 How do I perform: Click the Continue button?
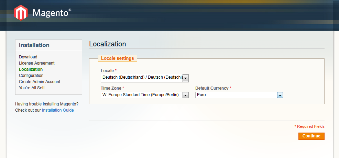pos(311,136)
